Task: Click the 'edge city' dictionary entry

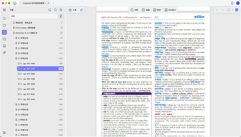Action: pyautogui.click(x=160, y=38)
